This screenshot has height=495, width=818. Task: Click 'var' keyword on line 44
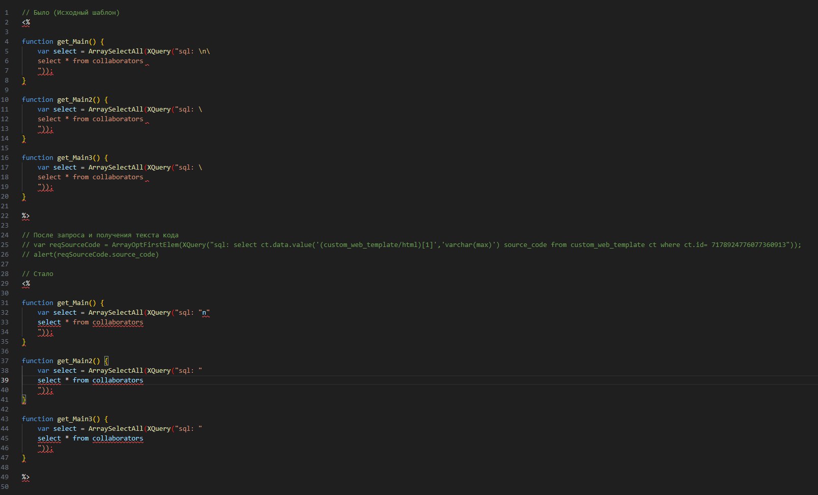click(43, 429)
